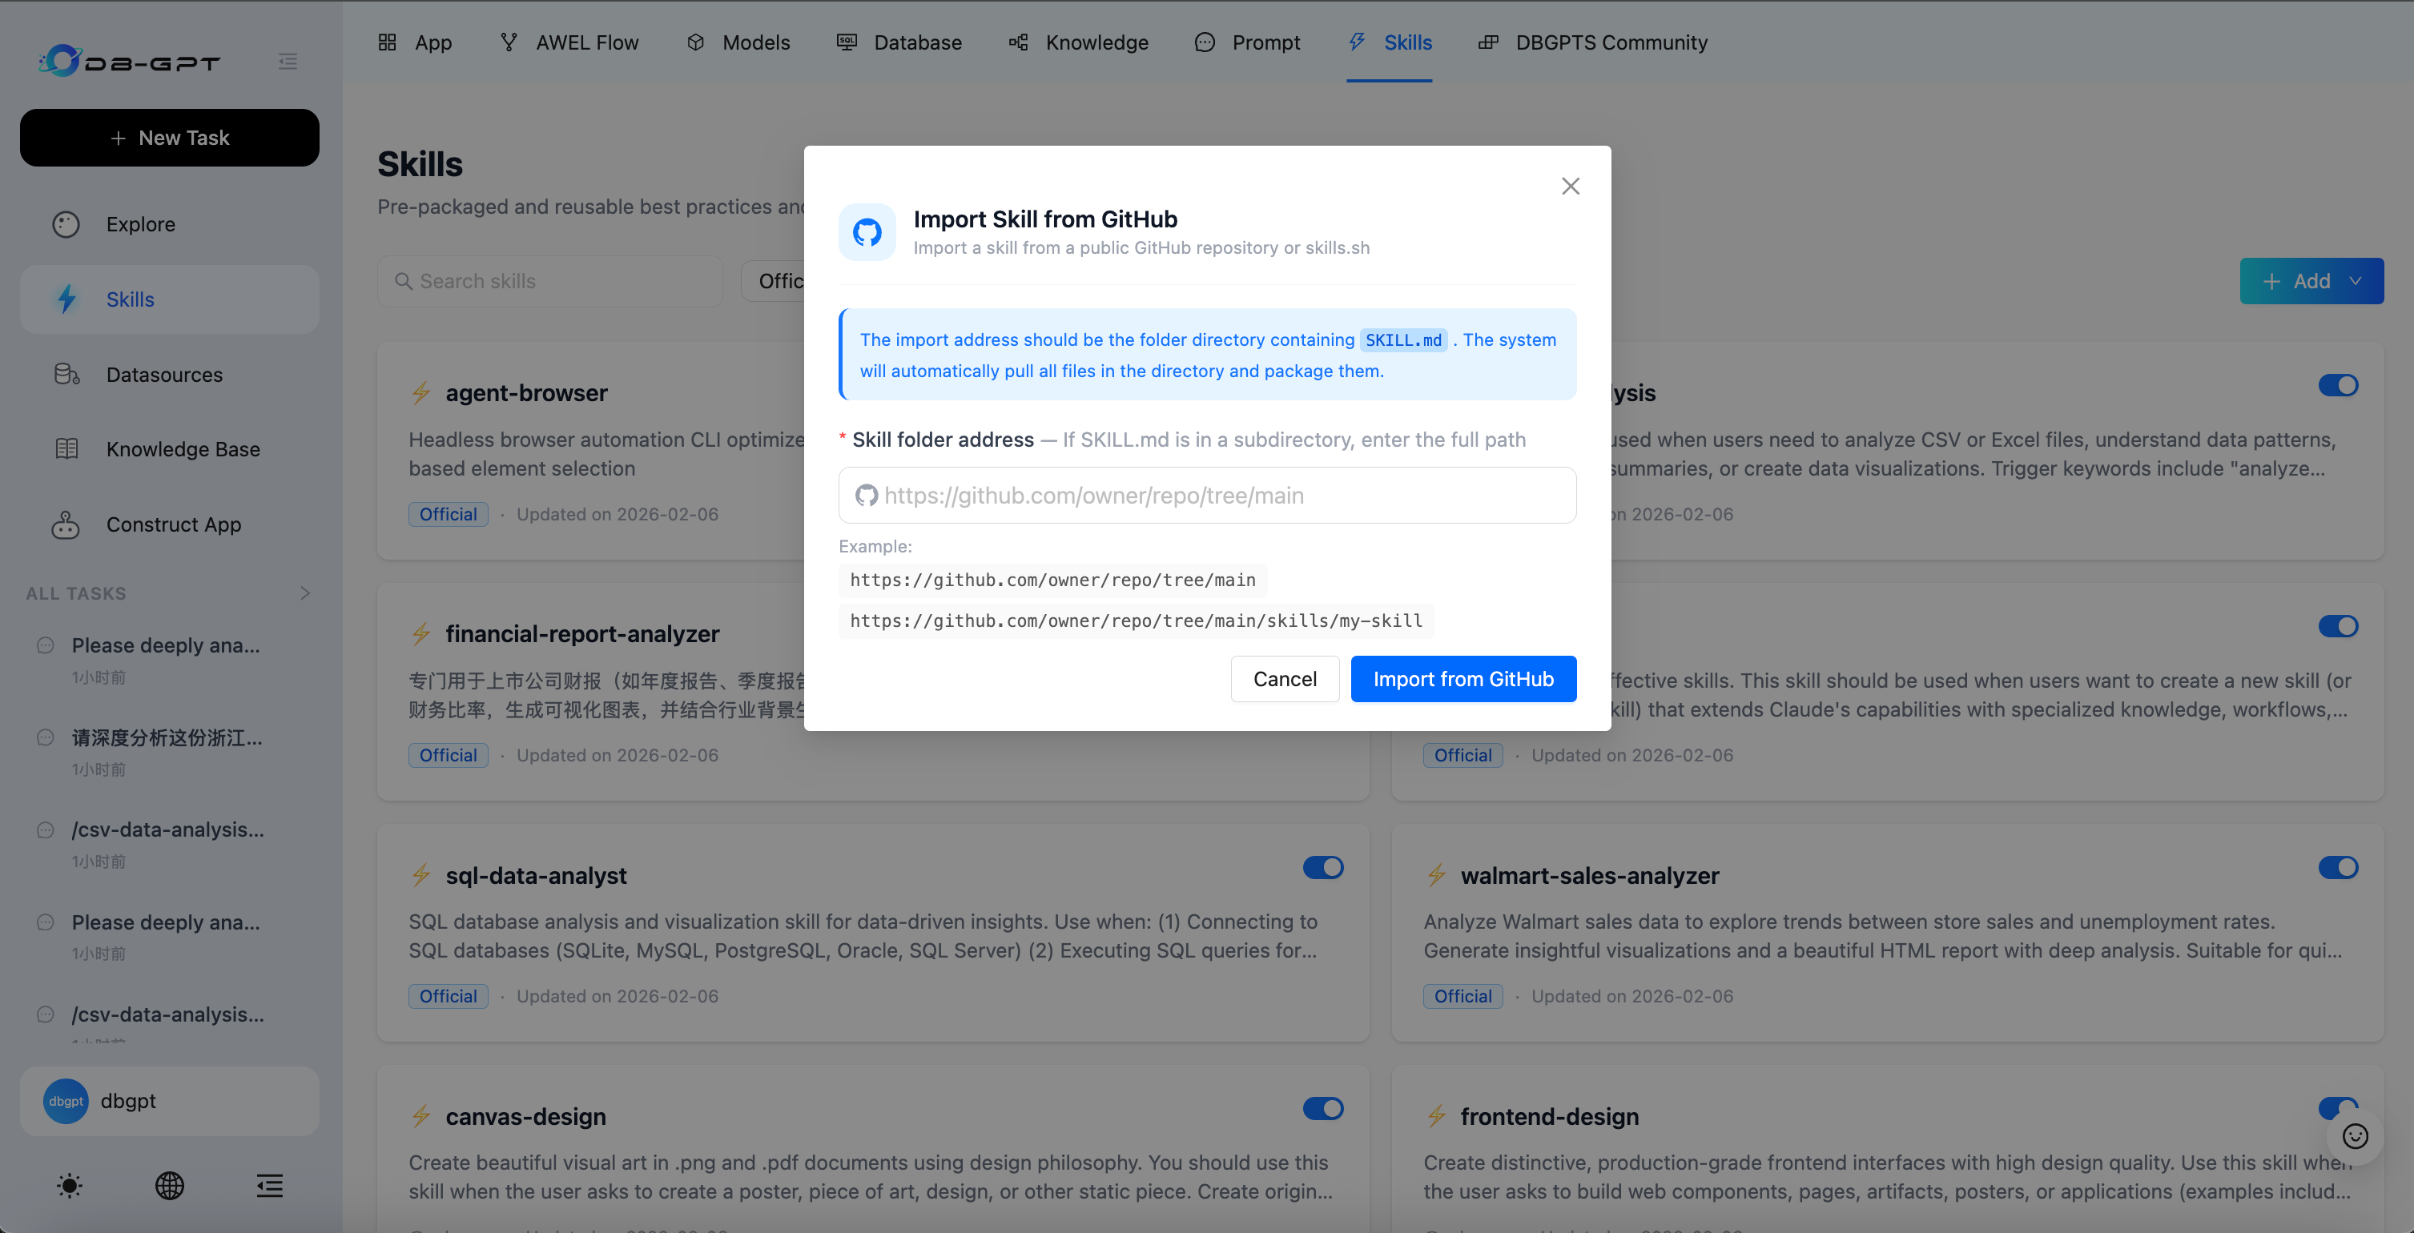Click the Knowledge Base book icon

tap(66, 449)
